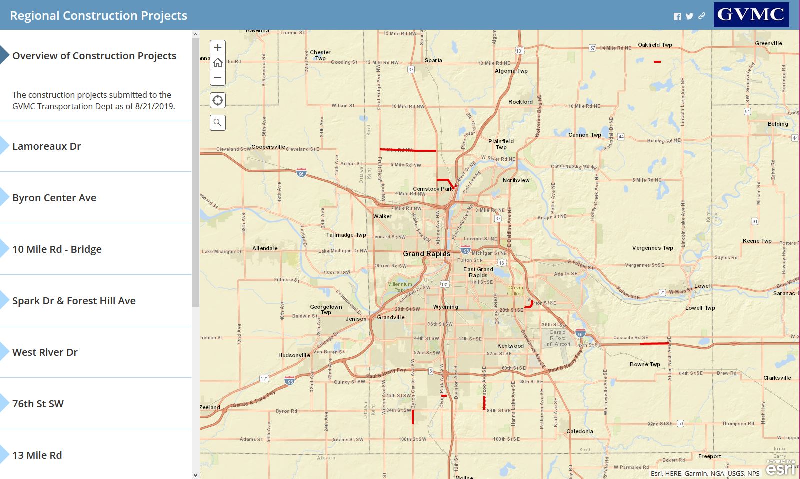Viewport: 800px width, 479px height.
Task: Click the red 10 Mile Rd construction line
Action: pos(408,150)
